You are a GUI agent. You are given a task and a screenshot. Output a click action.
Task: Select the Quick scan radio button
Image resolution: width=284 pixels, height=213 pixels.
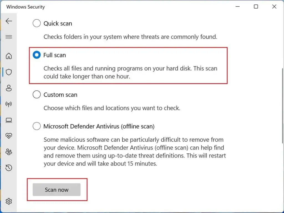pos(36,23)
